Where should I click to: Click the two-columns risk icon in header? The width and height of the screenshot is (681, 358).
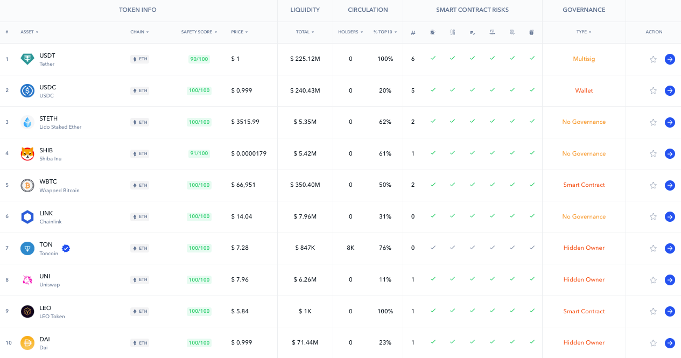(452, 32)
